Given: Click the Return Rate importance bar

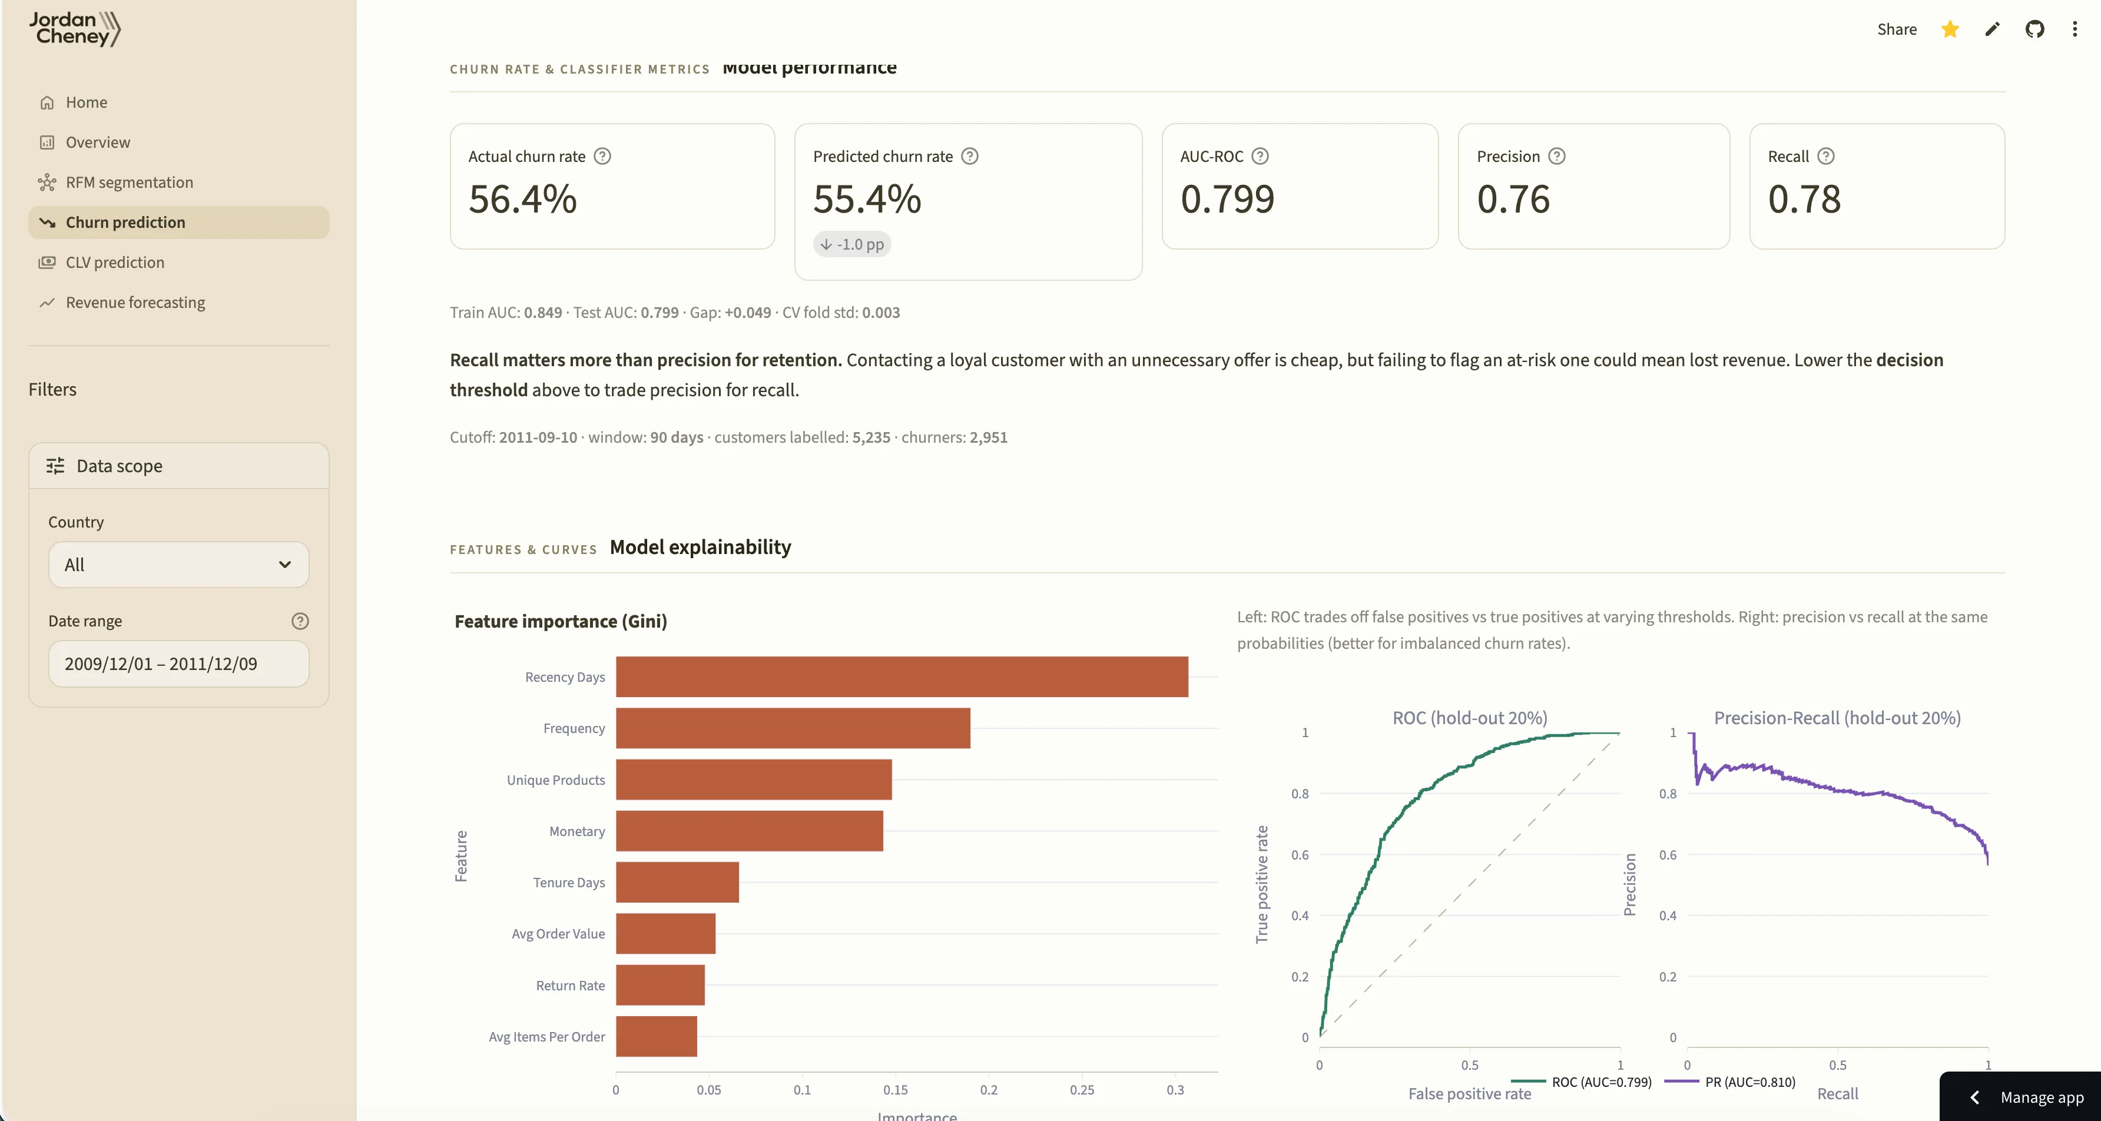Looking at the screenshot, I should [660, 985].
